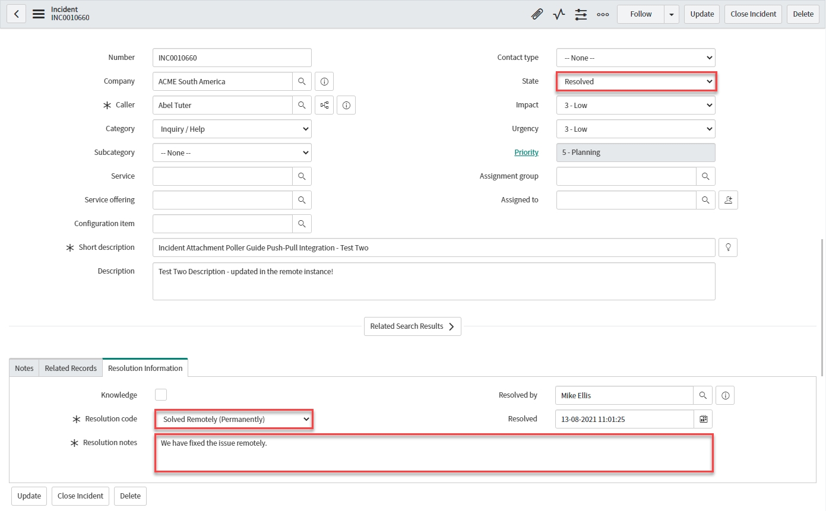The height and width of the screenshot is (511, 826).
Task: Expand the Resolution code dropdown
Action: tap(233, 419)
